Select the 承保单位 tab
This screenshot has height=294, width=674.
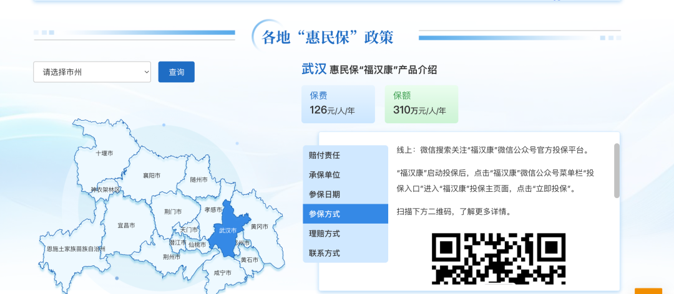pyautogui.click(x=345, y=174)
